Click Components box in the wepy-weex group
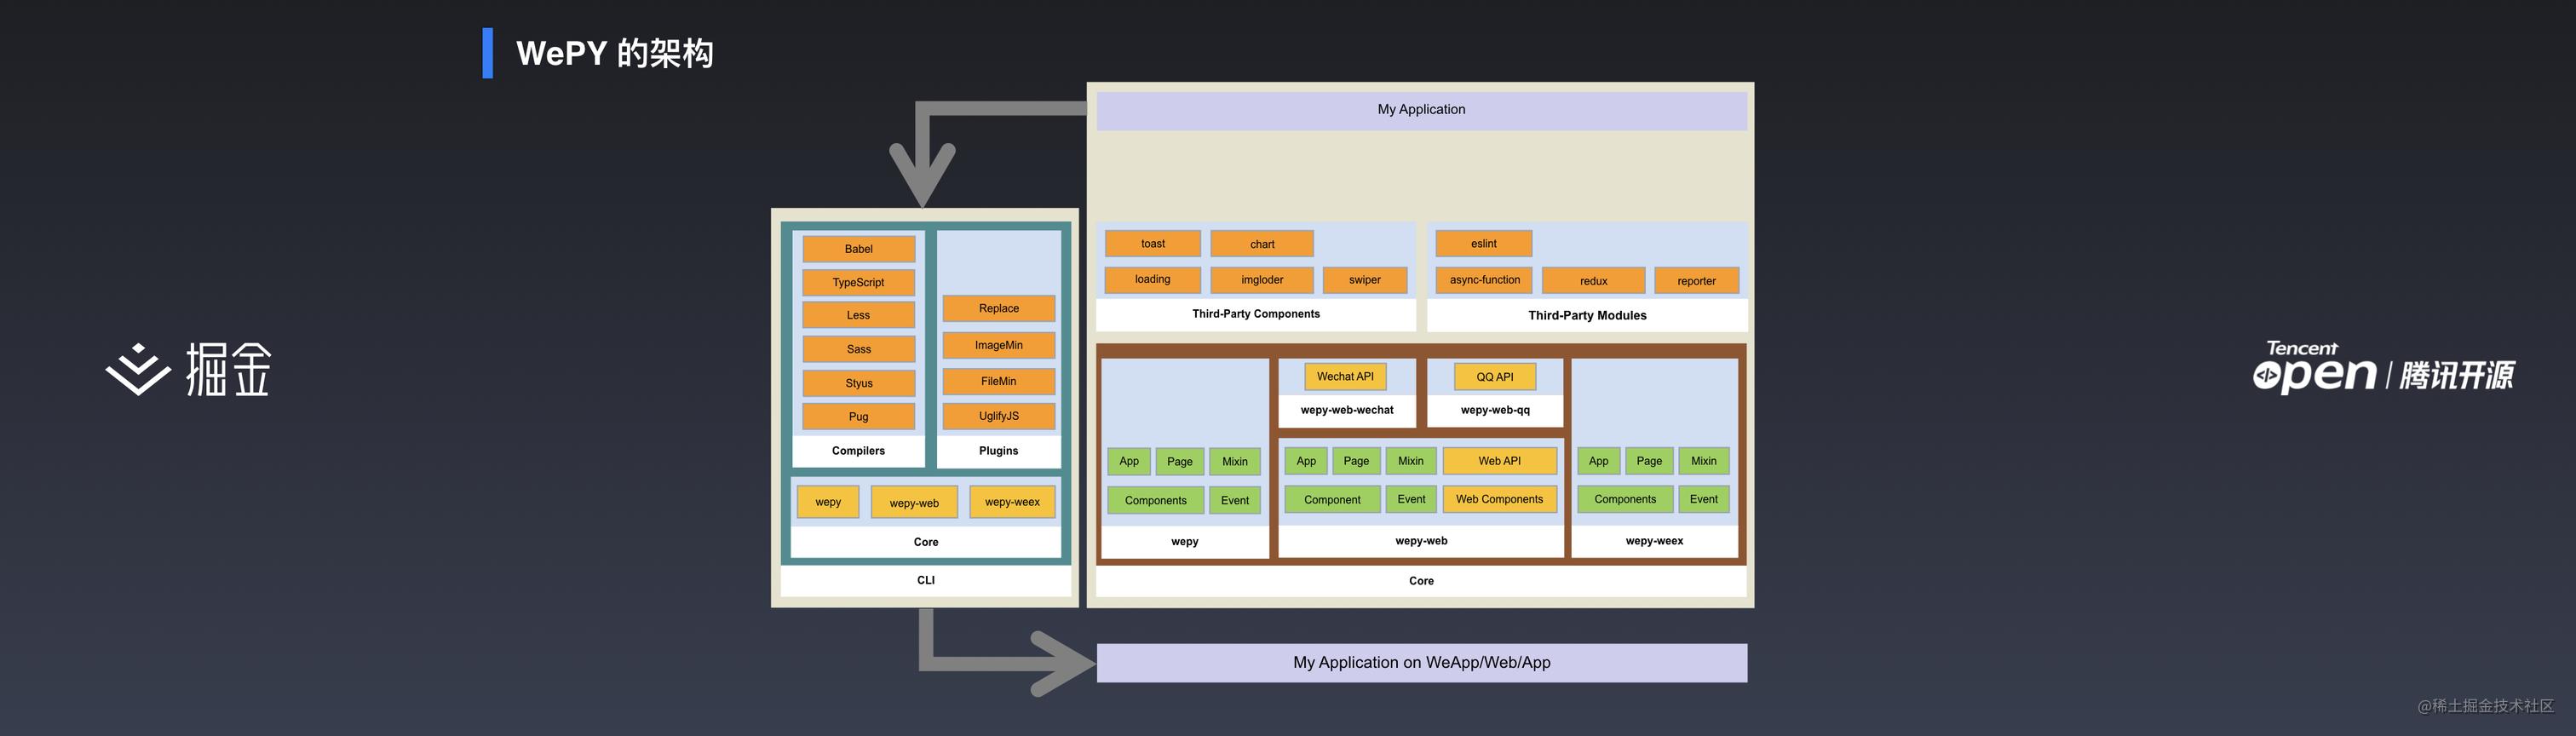The image size is (2576, 736). (x=1625, y=499)
